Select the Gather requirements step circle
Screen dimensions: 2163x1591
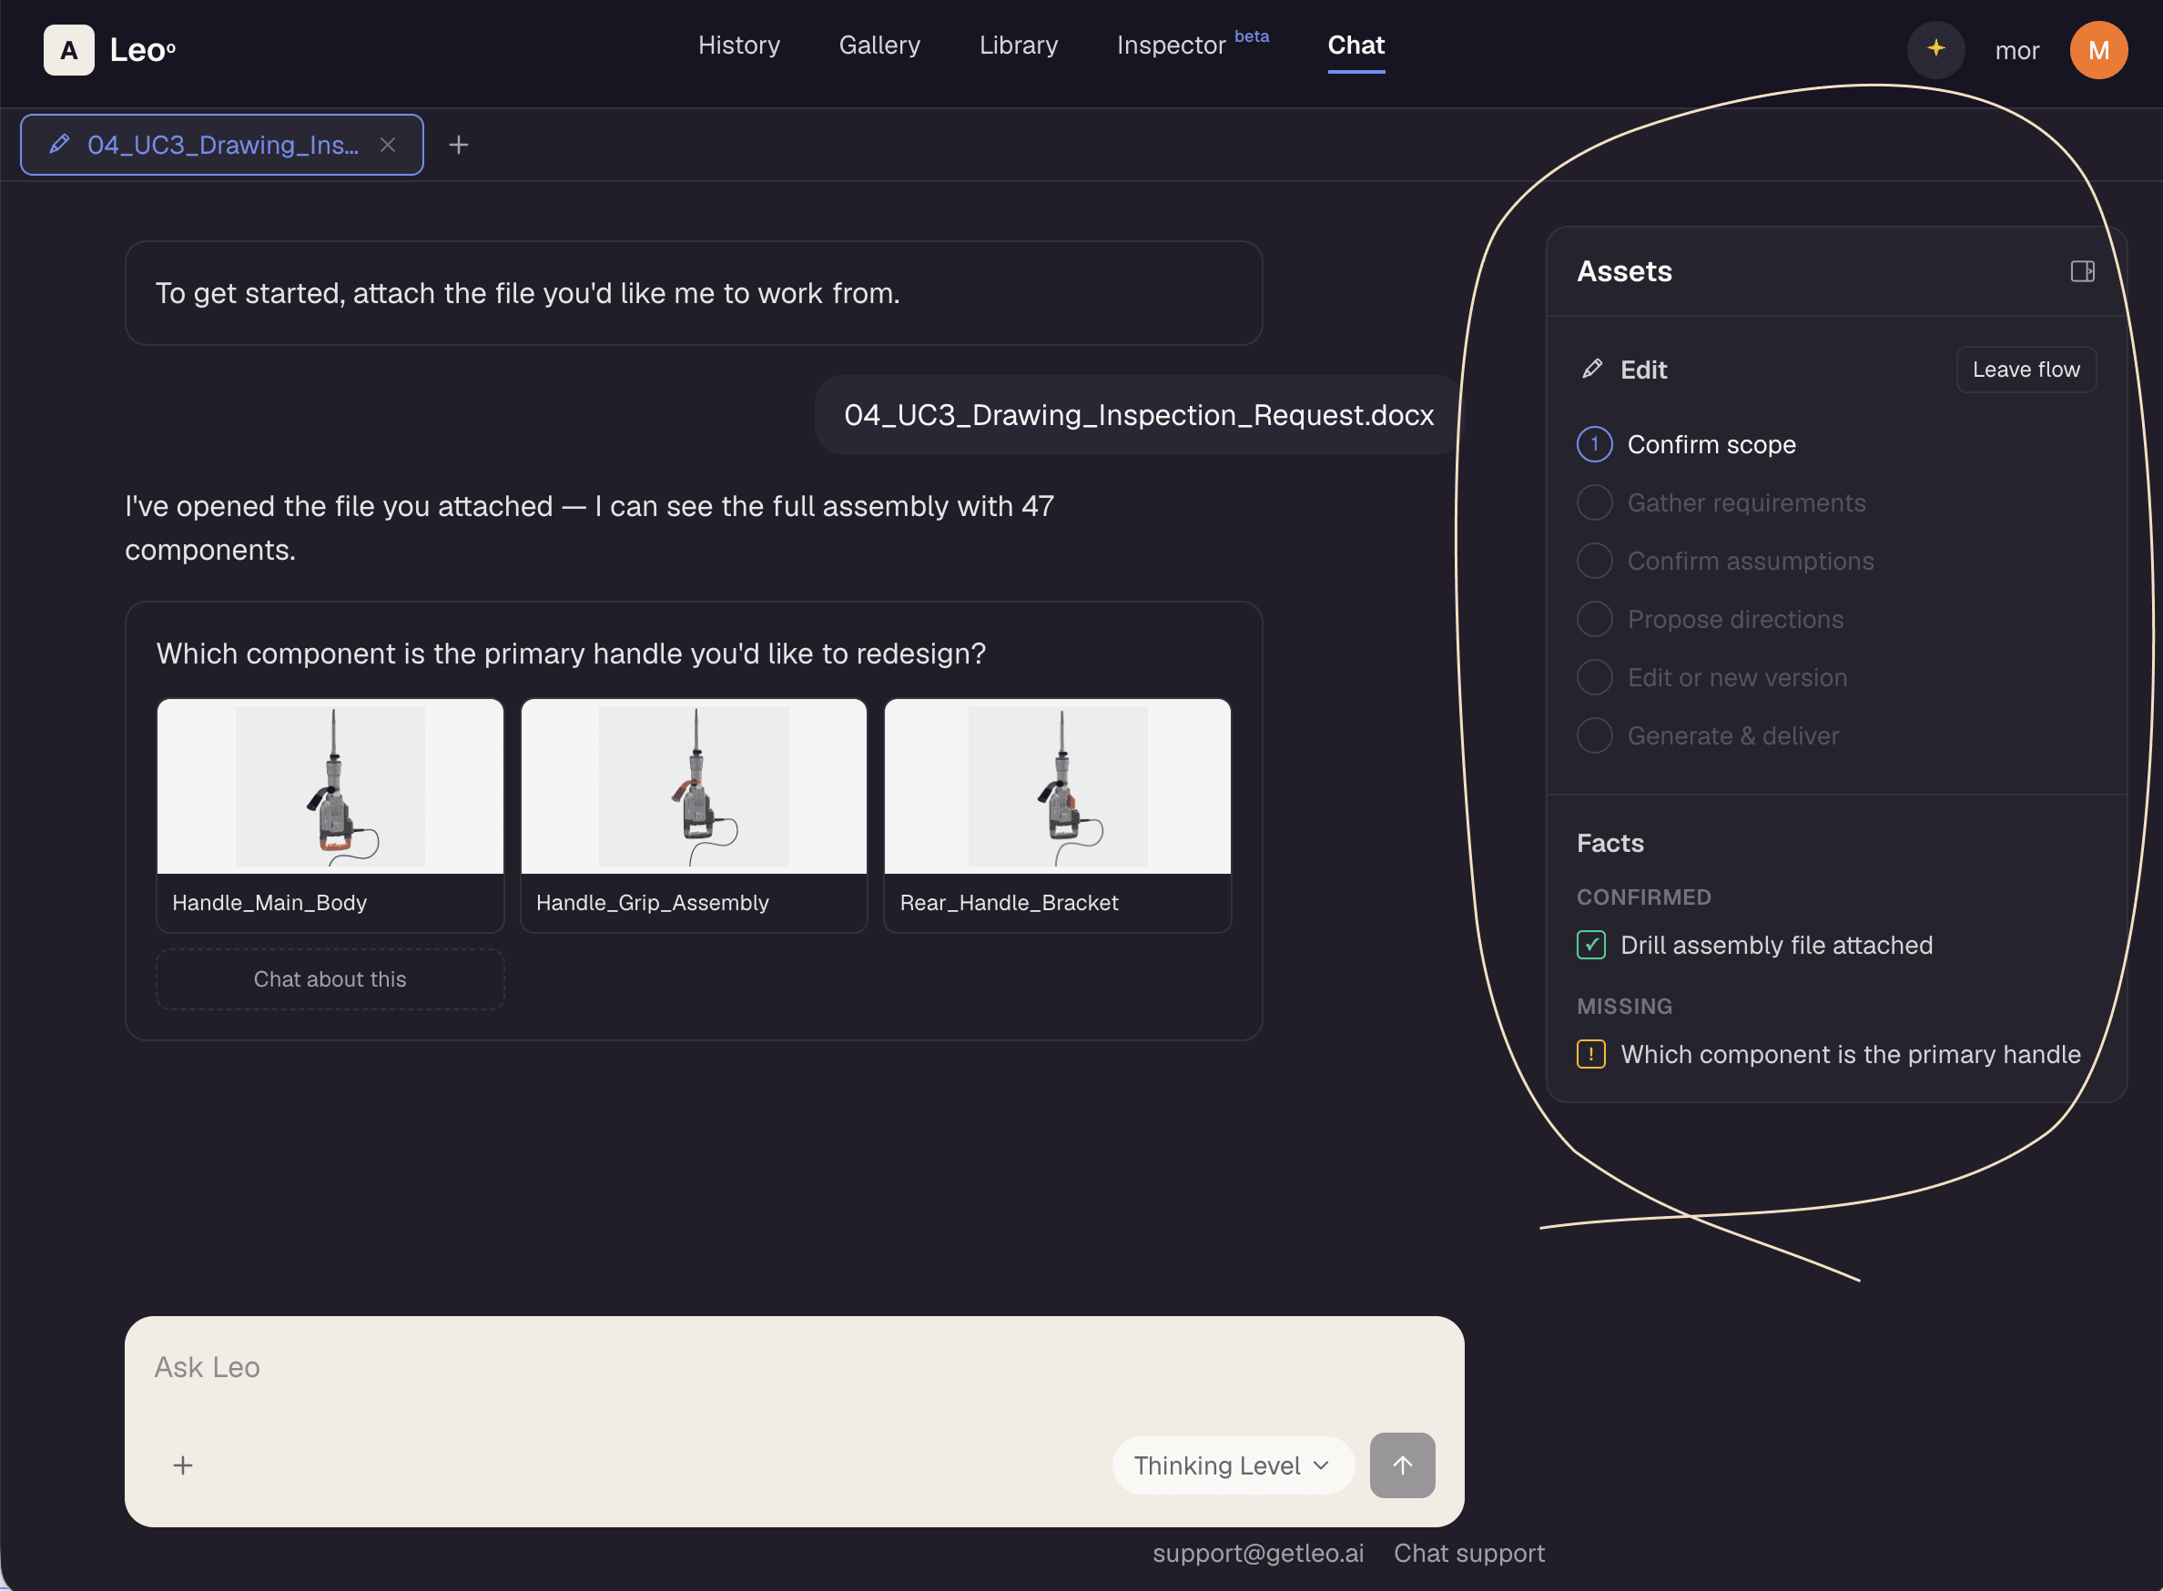click(x=1594, y=502)
